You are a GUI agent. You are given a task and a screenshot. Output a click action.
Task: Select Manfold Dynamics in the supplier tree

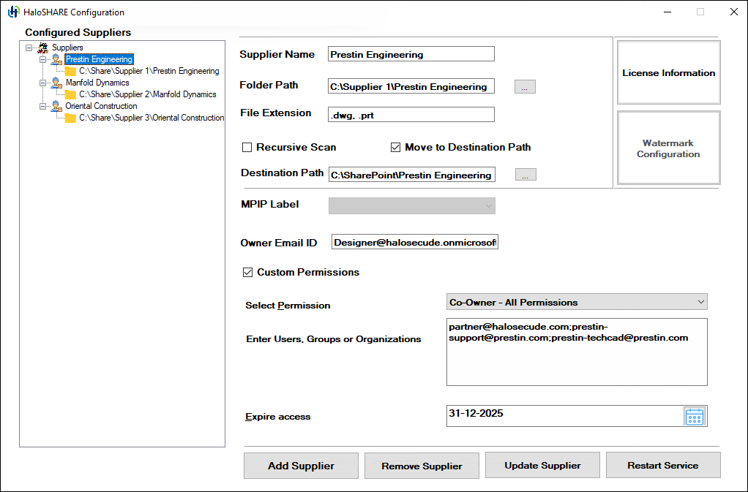click(99, 83)
